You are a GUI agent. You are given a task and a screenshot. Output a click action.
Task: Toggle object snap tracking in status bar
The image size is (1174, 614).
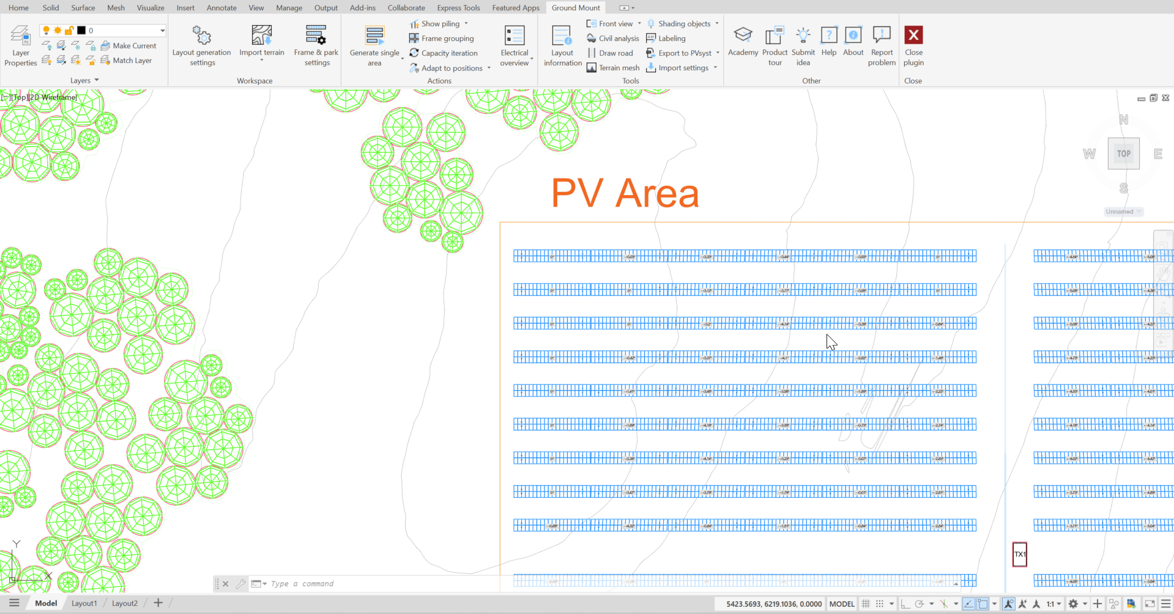[968, 604]
